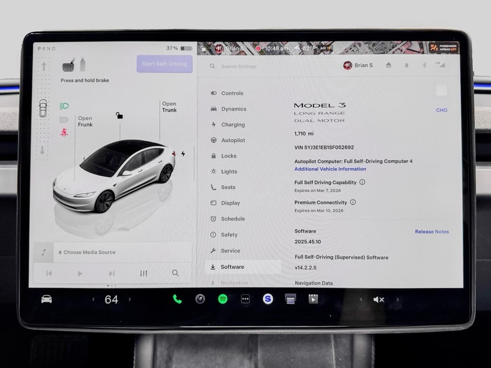This screenshot has width=491, height=368.
Task: Tap left chevron beside temperature 64
Action: point(94,299)
